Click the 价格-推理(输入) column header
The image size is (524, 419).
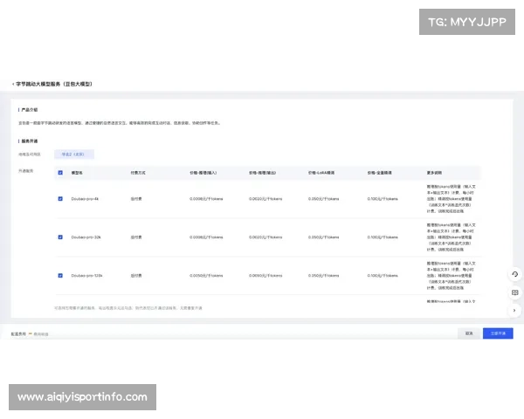point(203,173)
